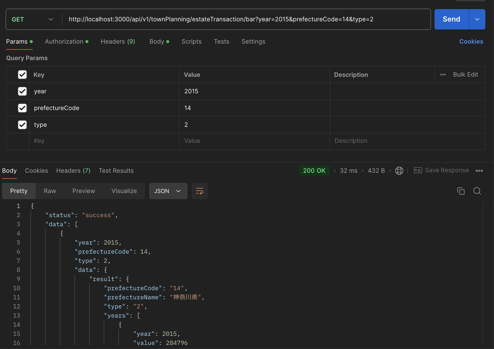
Task: Open response Headers (7) tab
Action: [73, 171]
